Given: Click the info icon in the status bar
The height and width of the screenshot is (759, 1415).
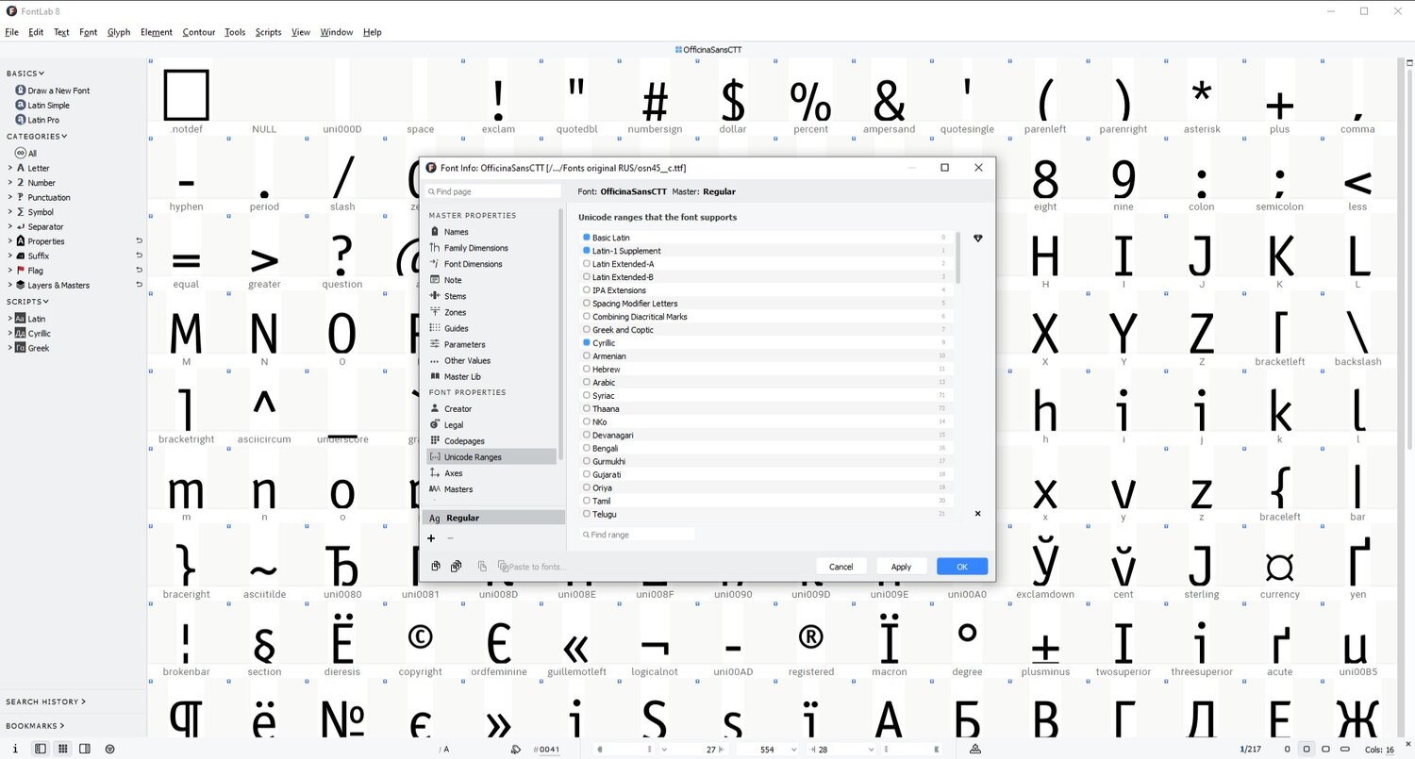Looking at the screenshot, I should [x=15, y=749].
